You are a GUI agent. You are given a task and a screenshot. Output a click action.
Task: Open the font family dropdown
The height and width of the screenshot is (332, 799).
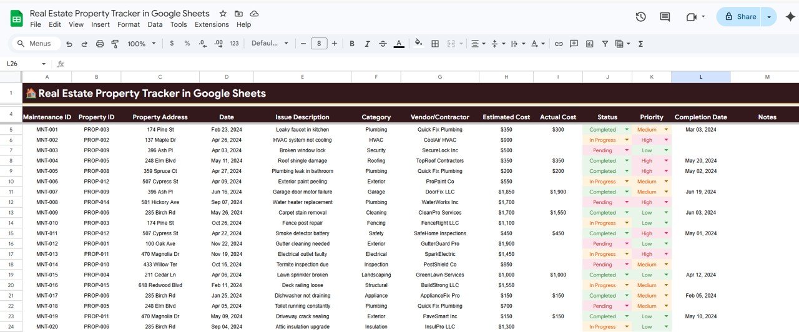tap(270, 44)
